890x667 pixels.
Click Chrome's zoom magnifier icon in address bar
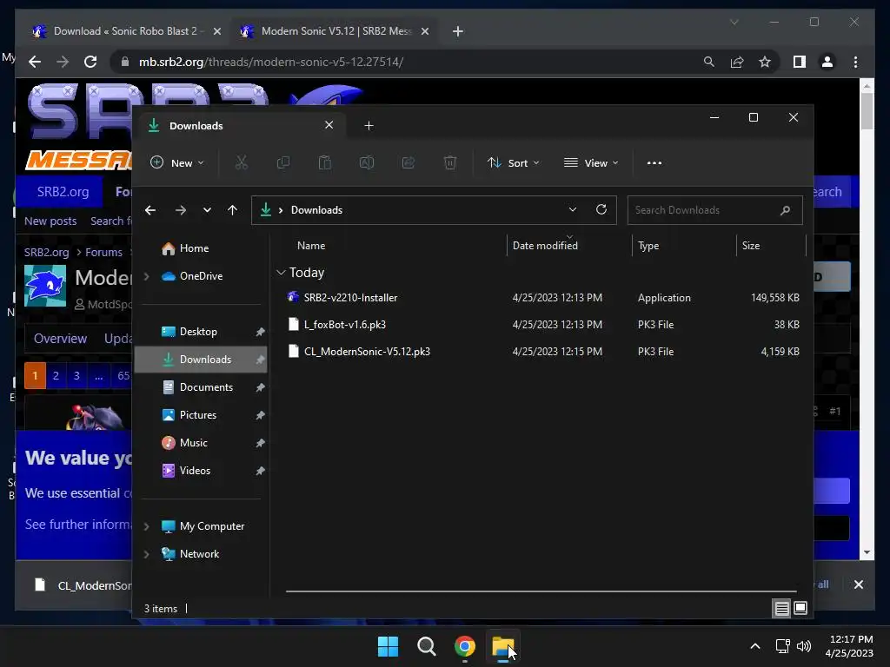(x=709, y=62)
